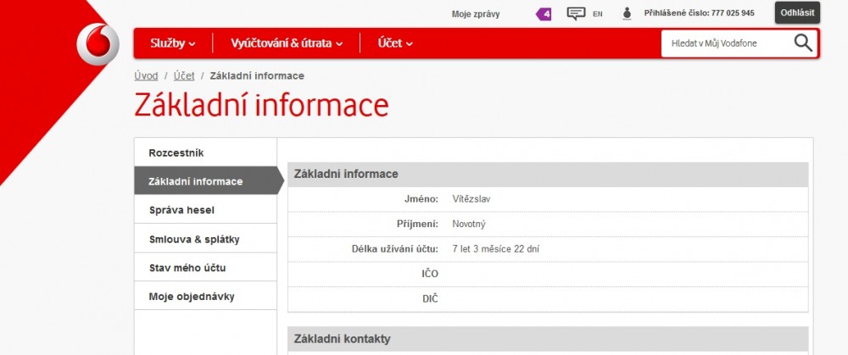Go to Stav mého účtu
The image size is (848, 355).
point(187,268)
